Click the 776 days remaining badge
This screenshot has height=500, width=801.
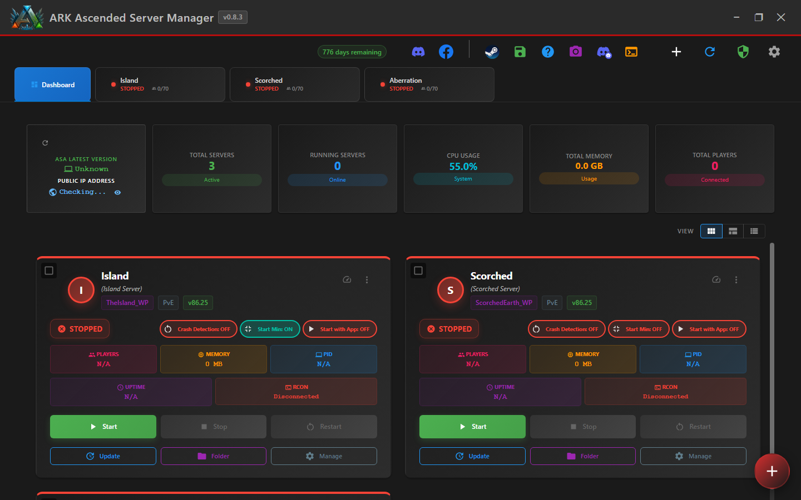click(x=352, y=52)
